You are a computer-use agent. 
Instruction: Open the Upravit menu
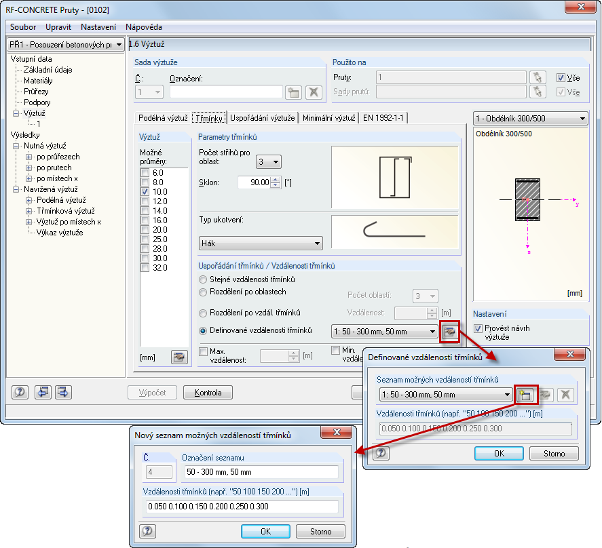click(x=58, y=27)
